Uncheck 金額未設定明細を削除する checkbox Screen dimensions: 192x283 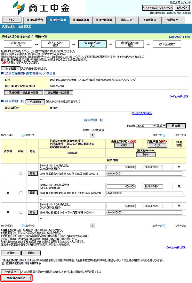pyautogui.click(x=3, y=264)
